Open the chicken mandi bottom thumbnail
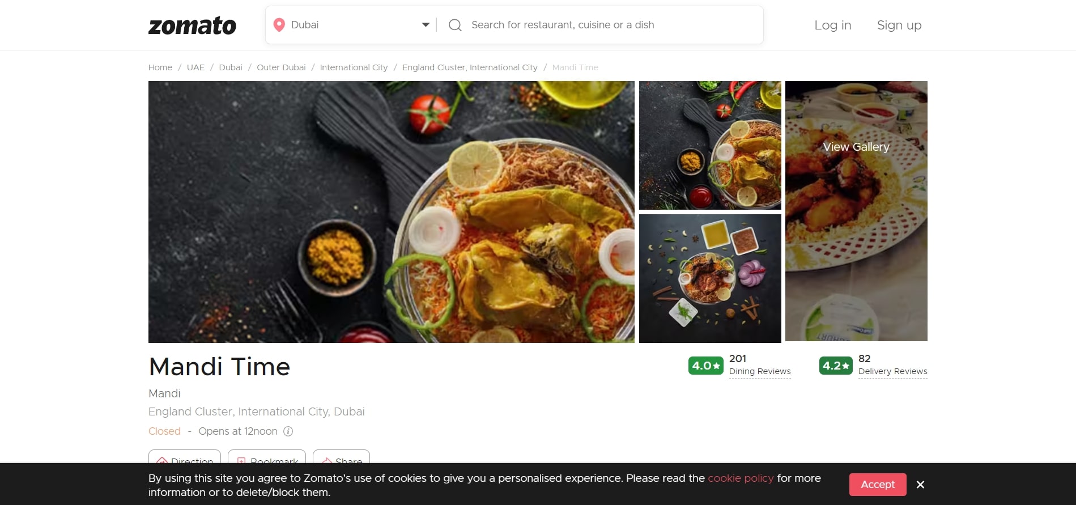This screenshot has height=505, width=1076. point(710,278)
